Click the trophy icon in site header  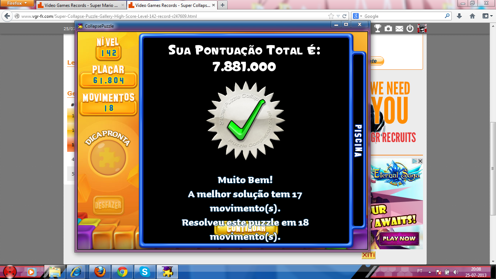point(378,28)
